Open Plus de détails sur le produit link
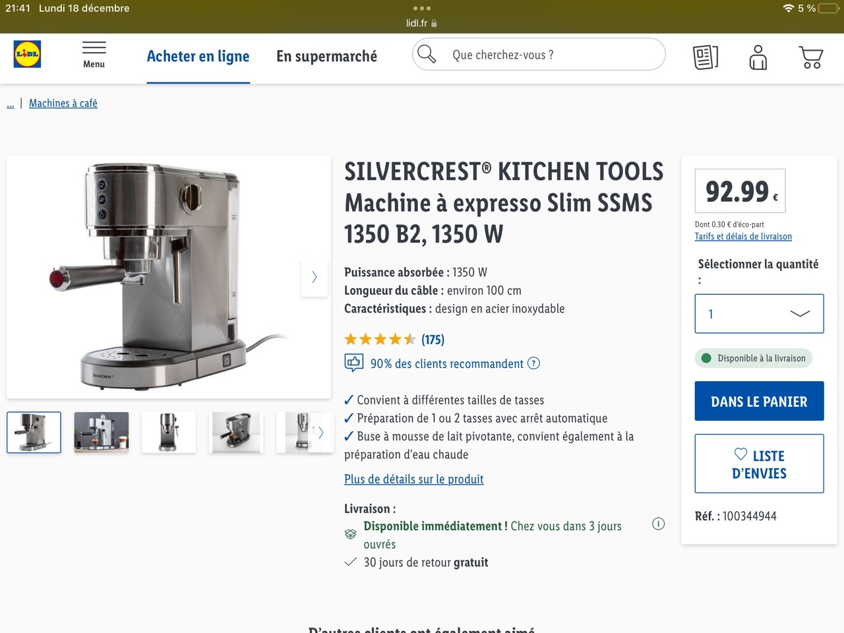The width and height of the screenshot is (844, 633). click(413, 479)
